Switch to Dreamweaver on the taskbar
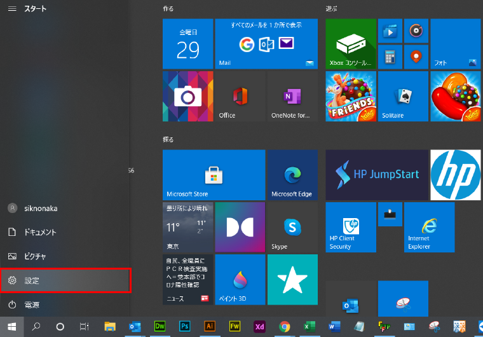Screen dimensions: 483x337 coord(160,327)
